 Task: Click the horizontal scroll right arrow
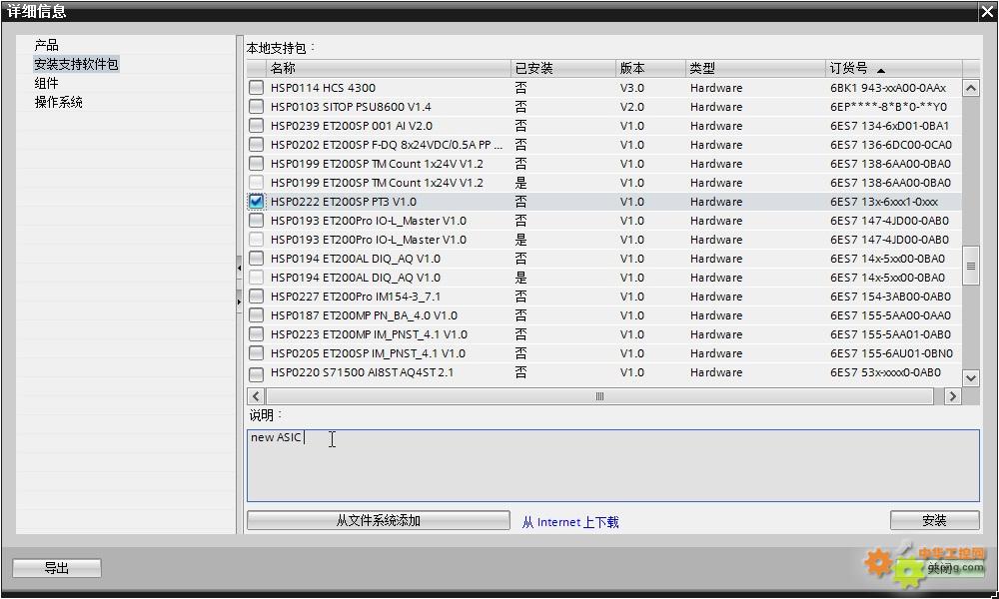(x=952, y=396)
